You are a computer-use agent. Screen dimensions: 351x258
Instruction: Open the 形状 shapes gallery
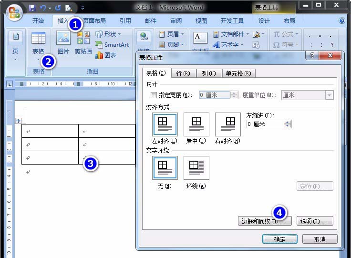[108, 34]
